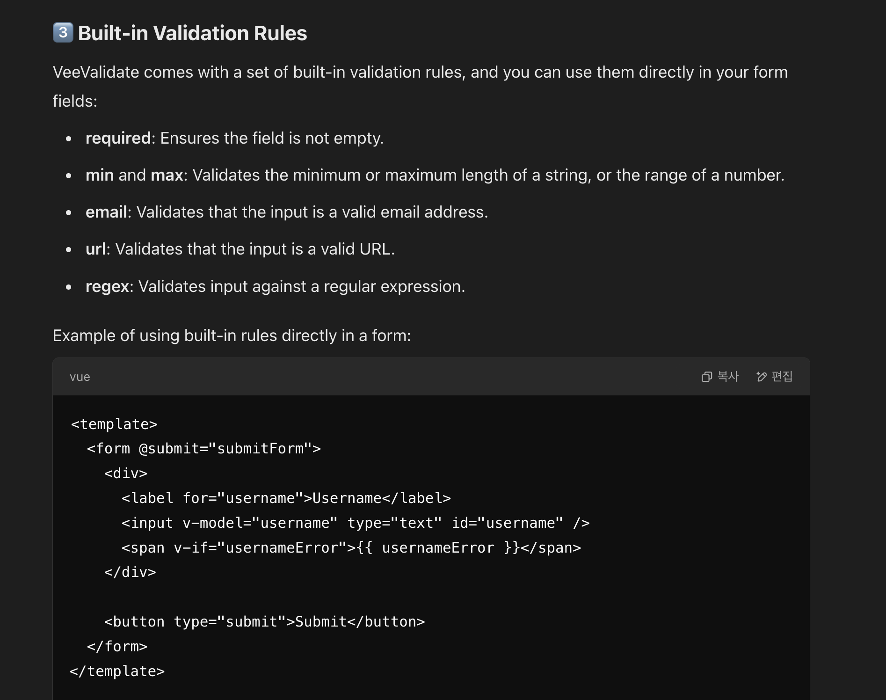Click the "Built-in Validation Rules" heading

pyautogui.click(x=192, y=33)
